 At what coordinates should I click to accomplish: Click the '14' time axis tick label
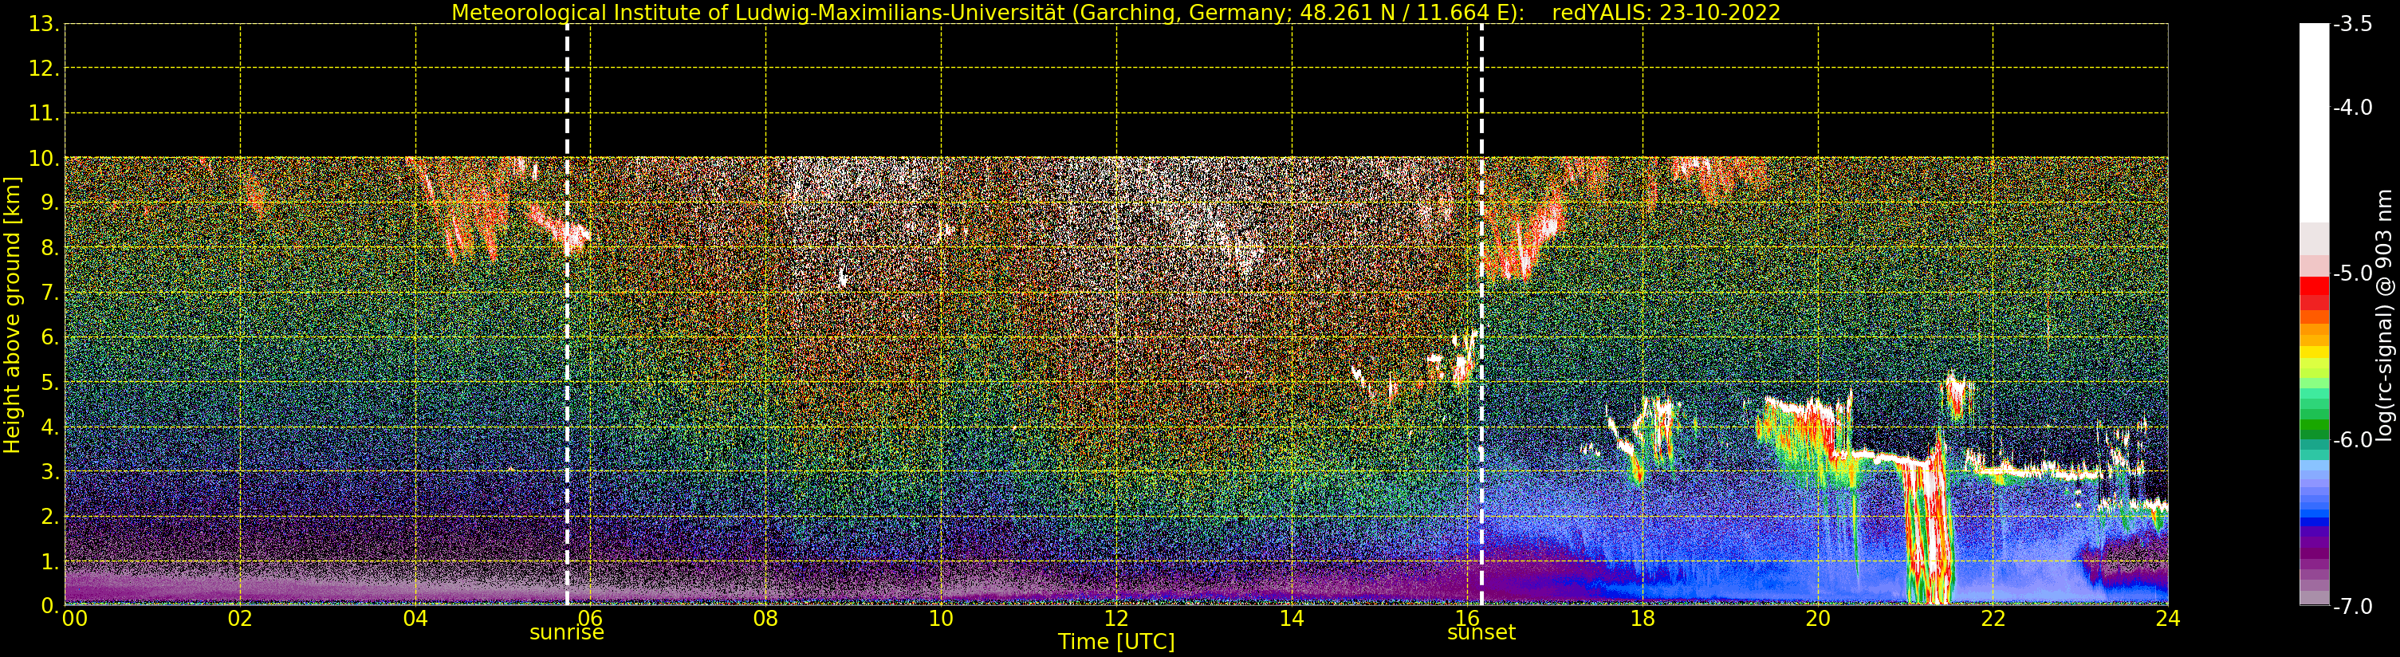(x=1292, y=618)
